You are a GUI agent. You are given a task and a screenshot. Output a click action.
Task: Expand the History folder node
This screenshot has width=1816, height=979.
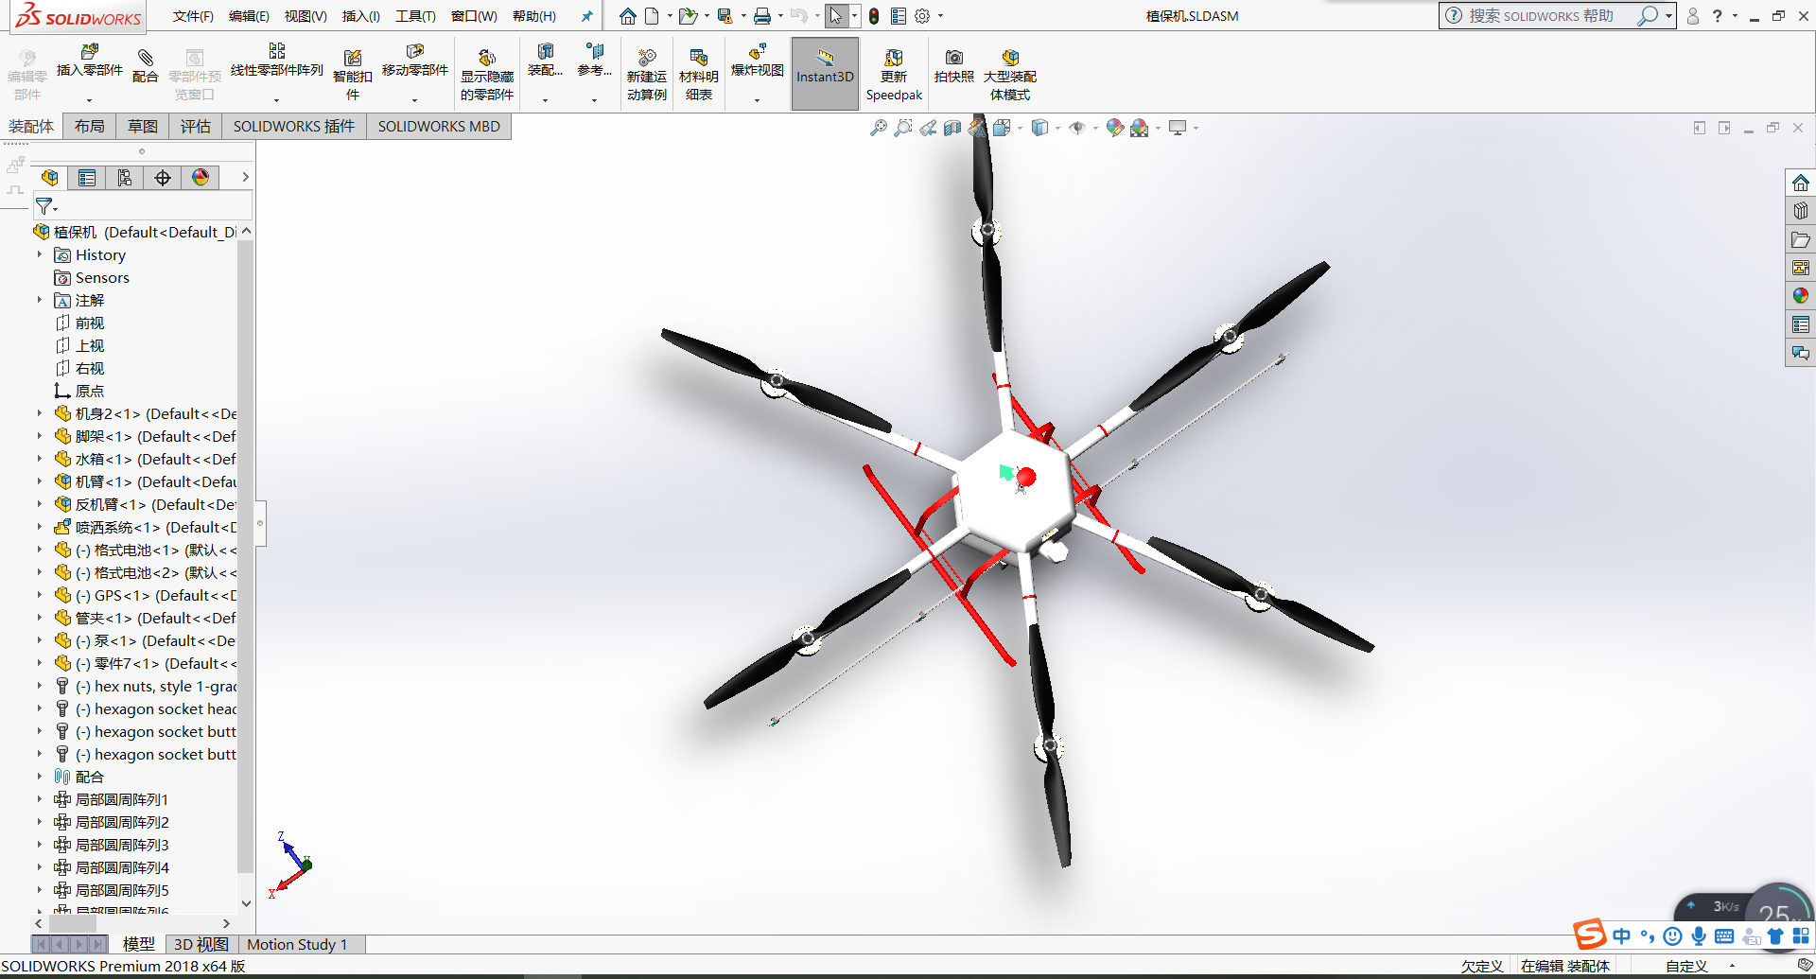point(39,254)
